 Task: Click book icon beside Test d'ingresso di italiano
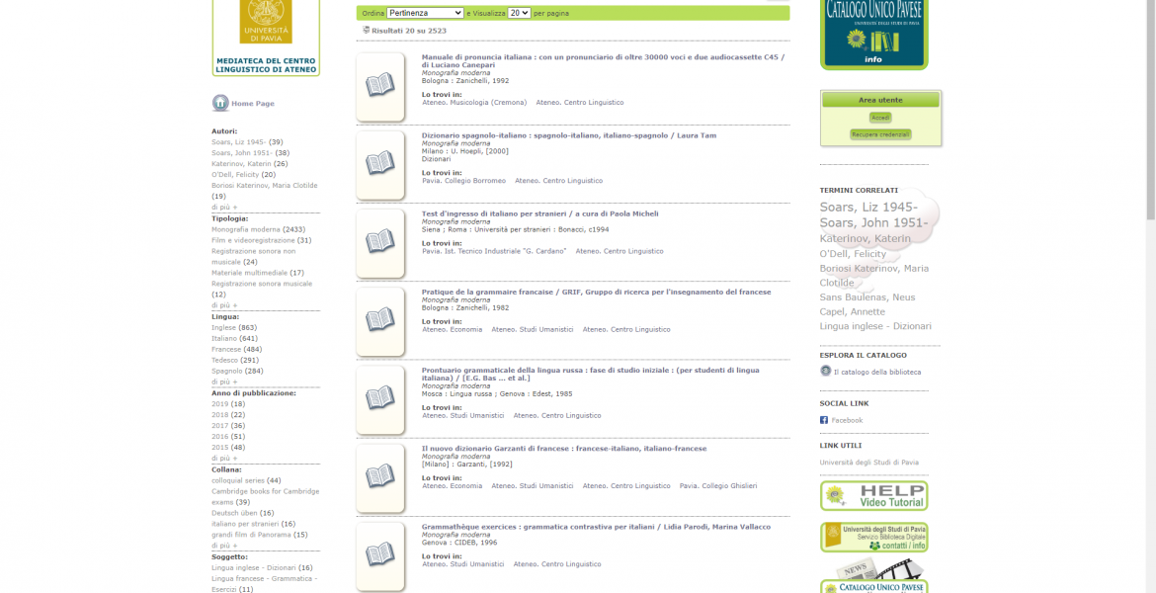(380, 242)
